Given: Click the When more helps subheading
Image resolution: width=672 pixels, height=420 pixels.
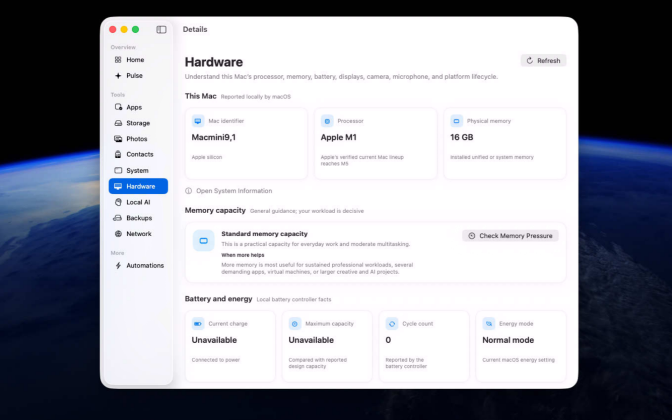Looking at the screenshot, I should [243, 255].
